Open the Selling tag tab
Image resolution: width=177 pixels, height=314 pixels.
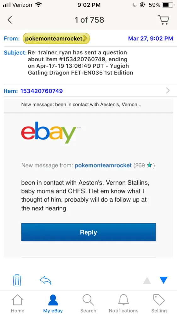click(159, 303)
